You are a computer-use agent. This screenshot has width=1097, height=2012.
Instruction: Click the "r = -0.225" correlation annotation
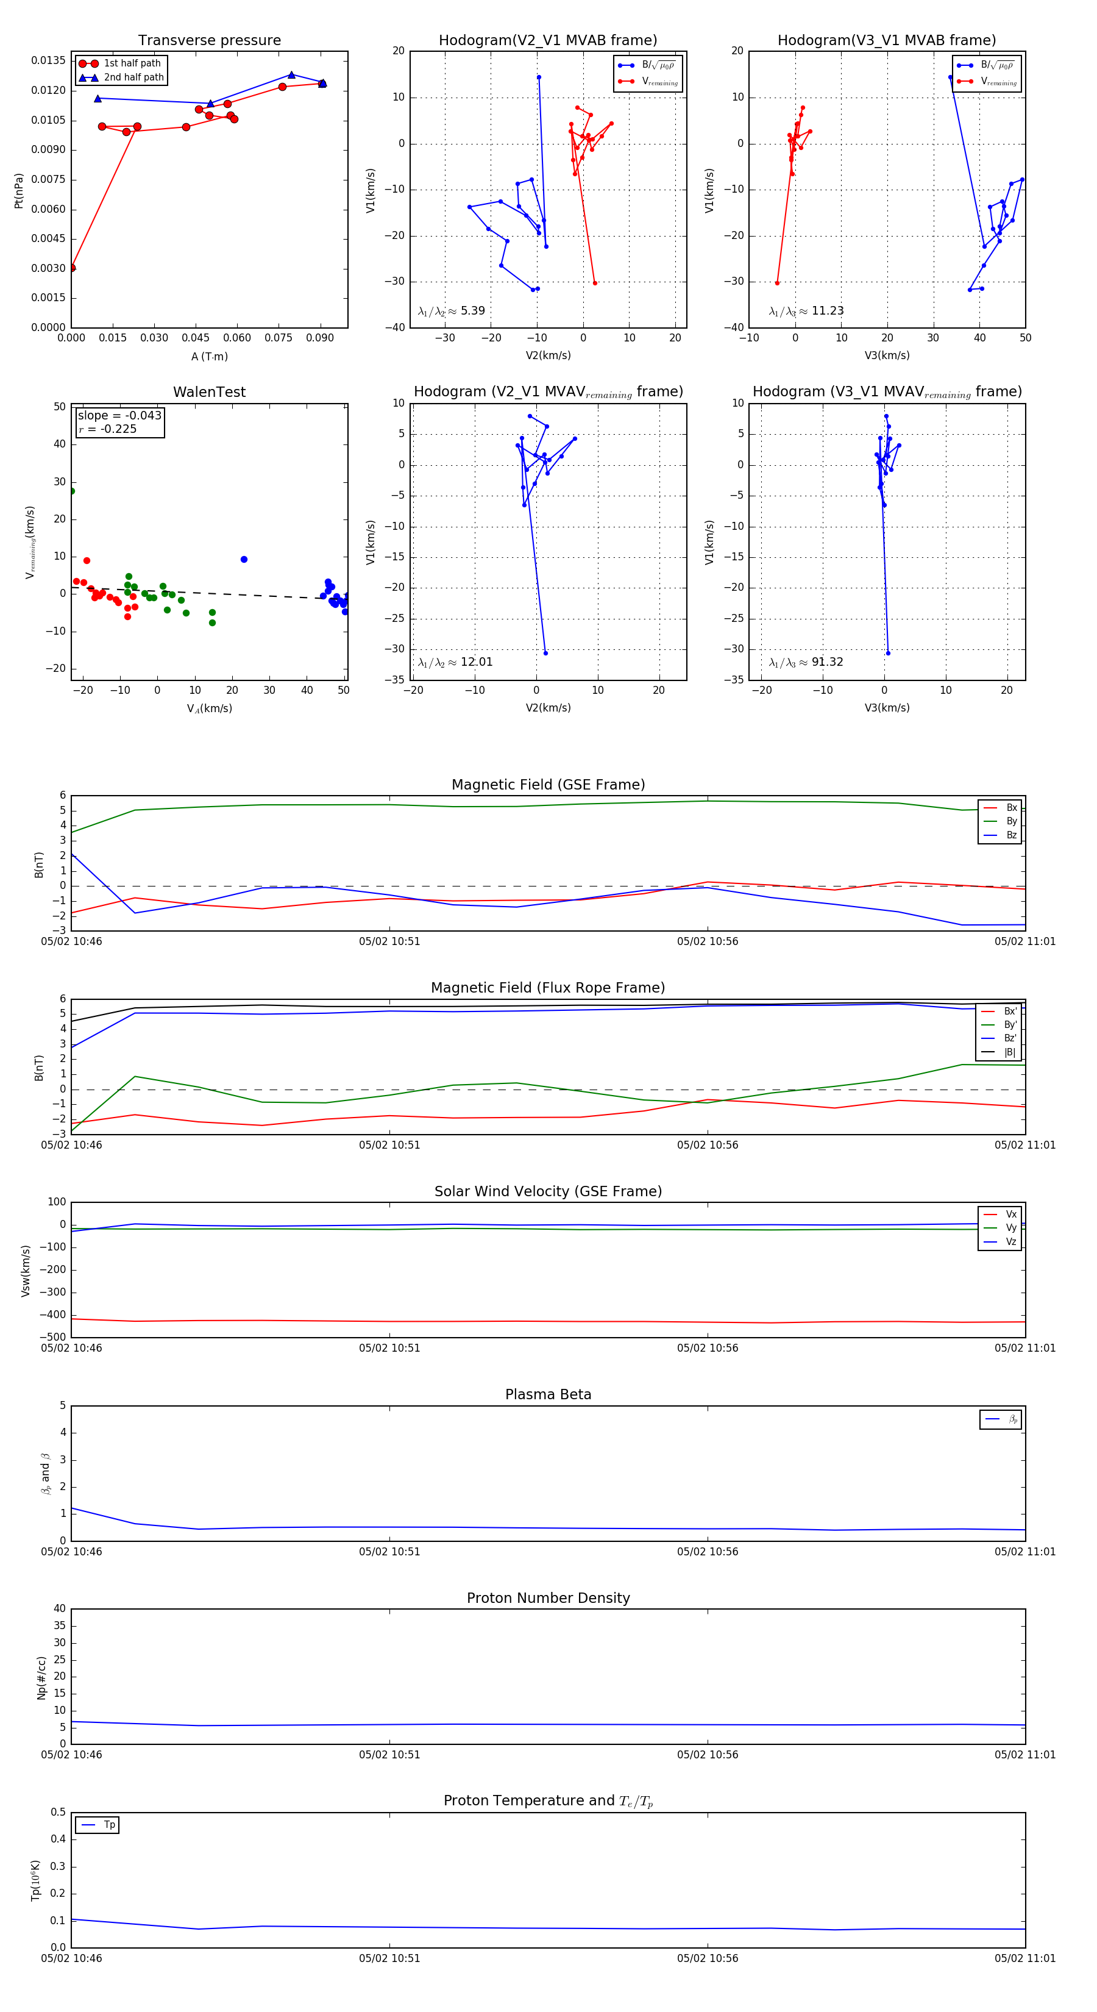pos(107,429)
